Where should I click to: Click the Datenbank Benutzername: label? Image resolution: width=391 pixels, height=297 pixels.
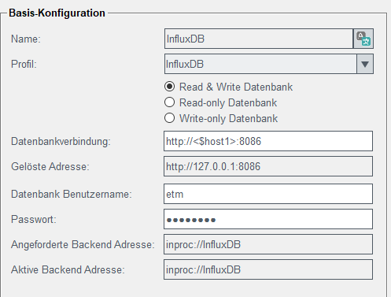click(72, 194)
